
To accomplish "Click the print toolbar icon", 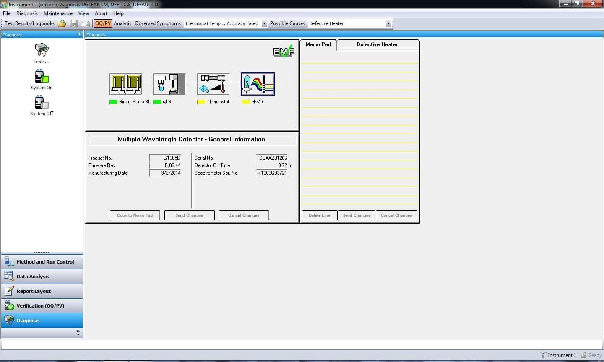I will point(85,23).
